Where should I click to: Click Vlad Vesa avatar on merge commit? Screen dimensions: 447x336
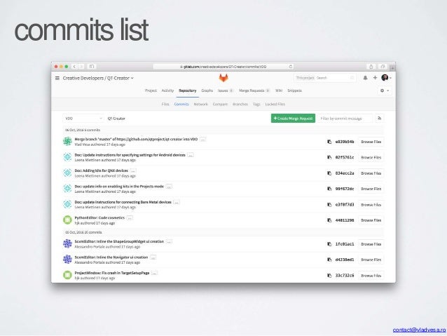click(67, 141)
